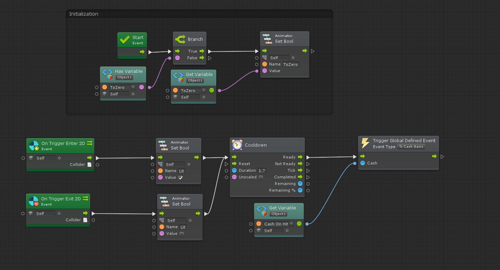Screen dimensions: 500x270
Task: Click the Has Variable node code icon
Action: 107,74
